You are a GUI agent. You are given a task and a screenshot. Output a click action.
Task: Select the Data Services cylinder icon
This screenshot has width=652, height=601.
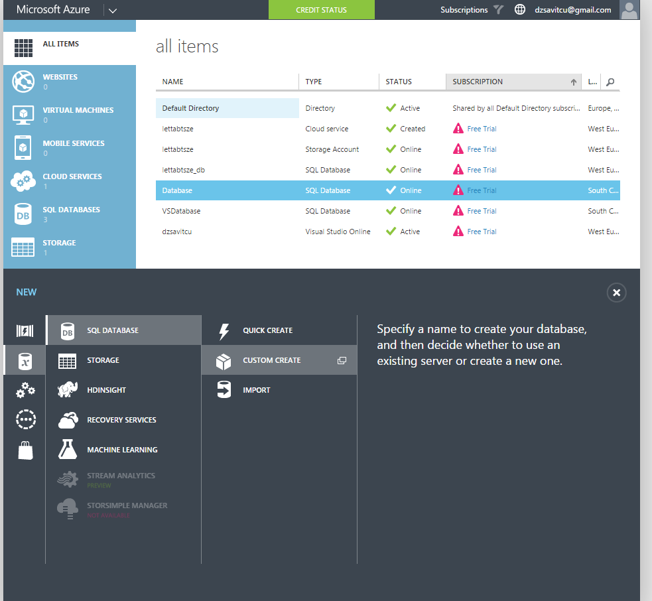(x=25, y=361)
